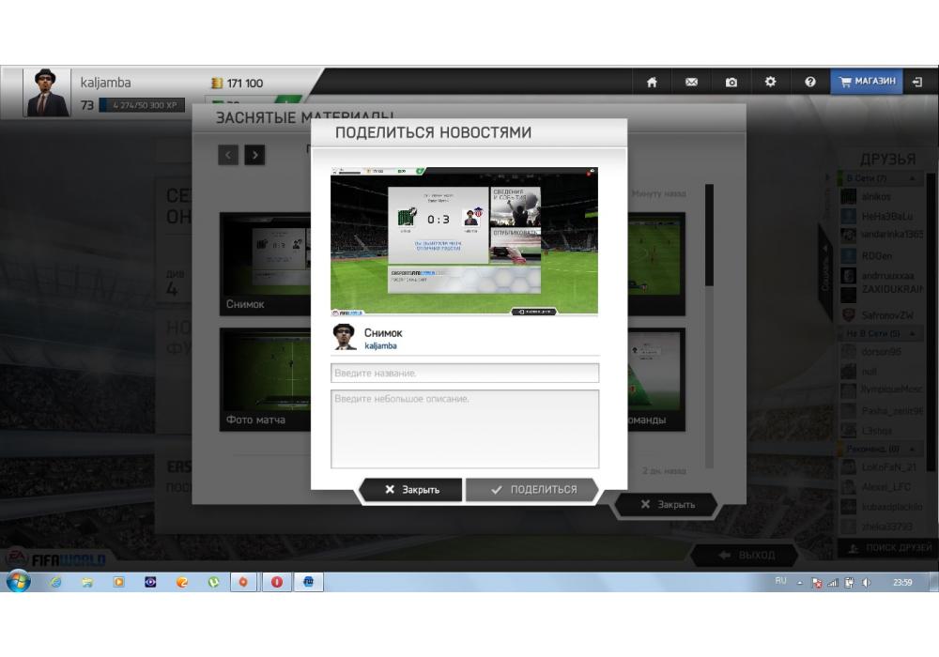Select friend alnikos in friends list
939x657 pixels.
(882, 196)
